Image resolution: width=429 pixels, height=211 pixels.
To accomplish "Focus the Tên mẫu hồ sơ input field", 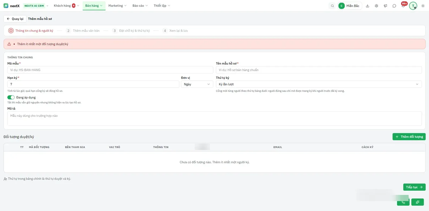I will [319, 70].
